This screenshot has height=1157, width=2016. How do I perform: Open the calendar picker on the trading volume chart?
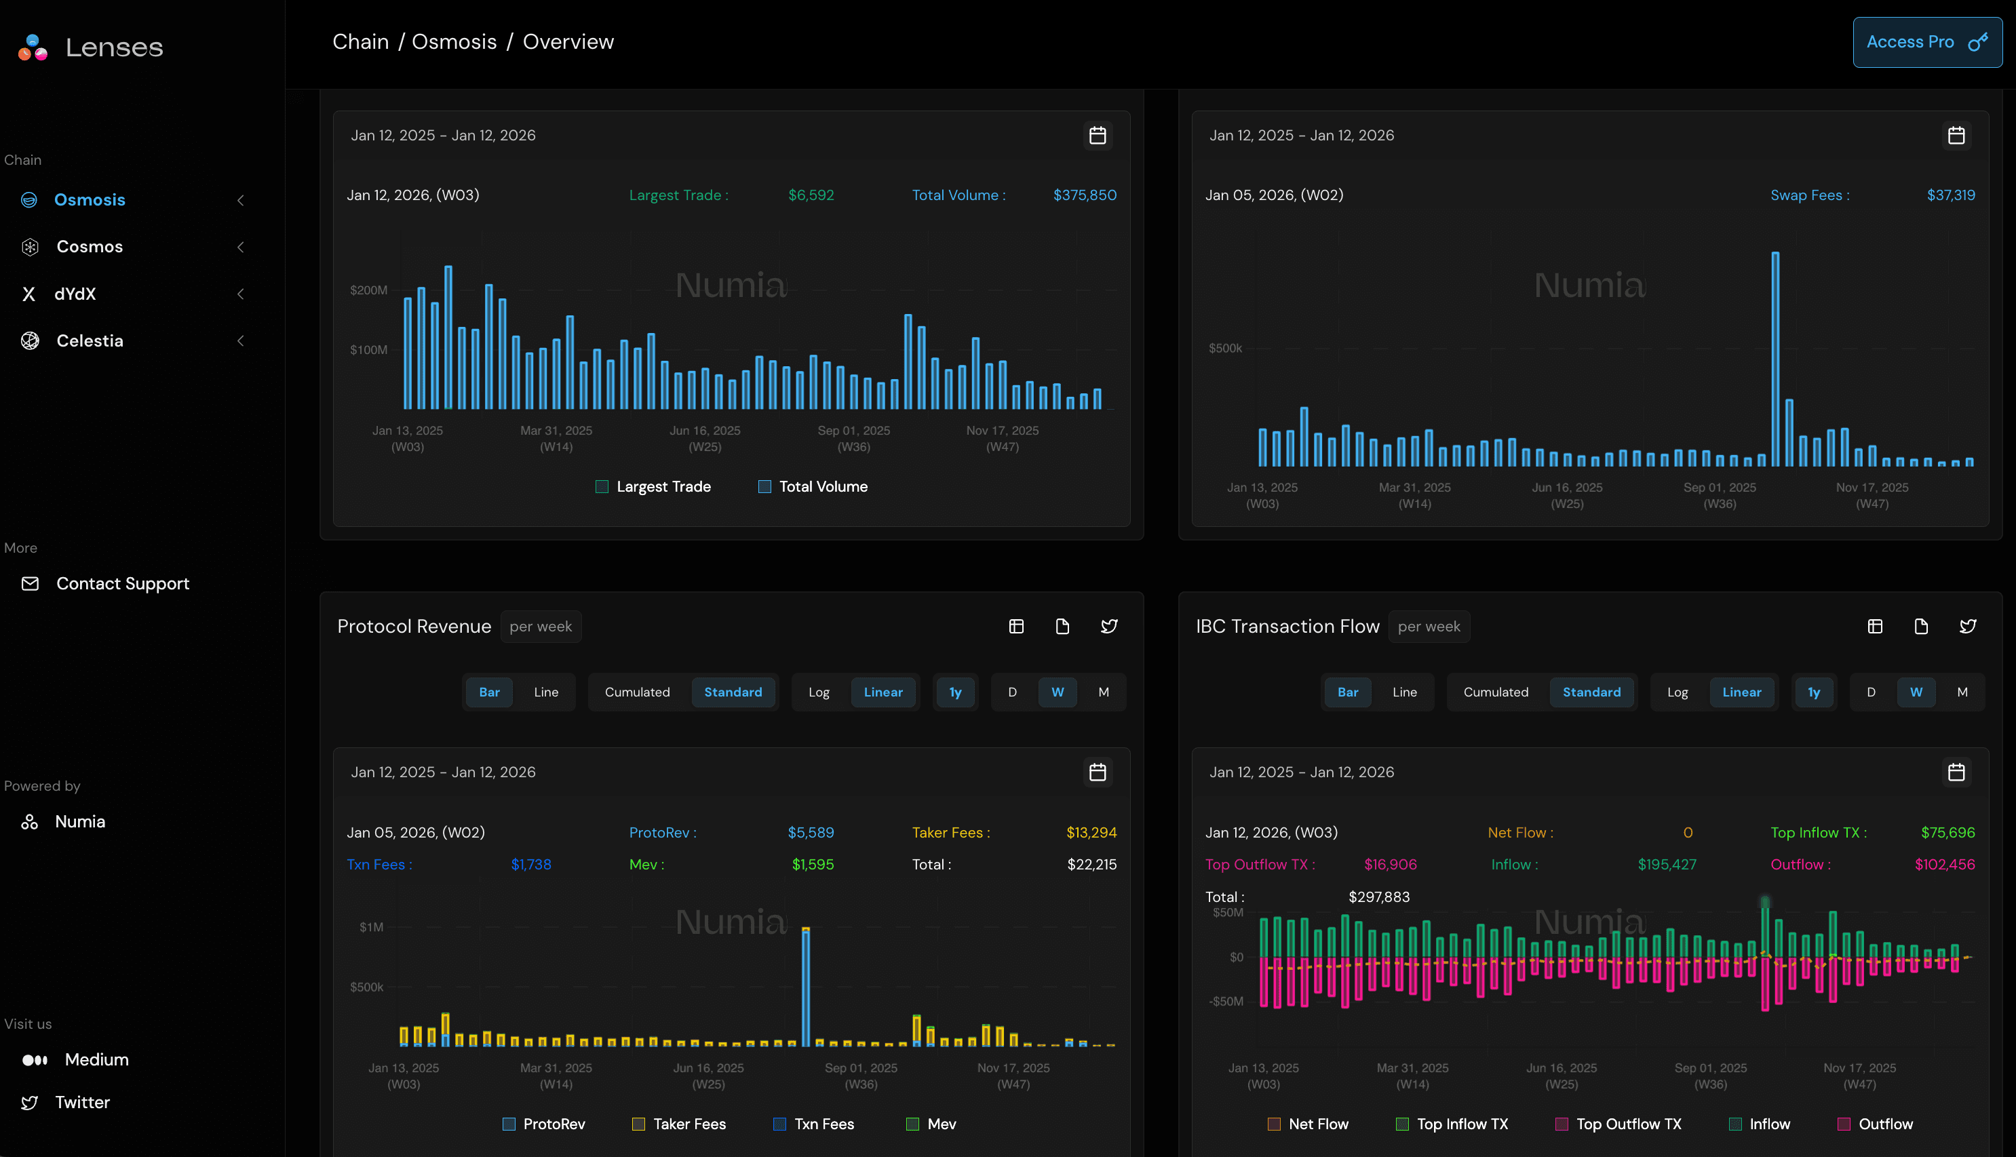[x=1098, y=135]
